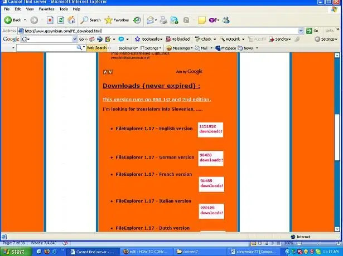The image size is (343, 256).
Task: Click the Links toolbar label
Action: 329,31
